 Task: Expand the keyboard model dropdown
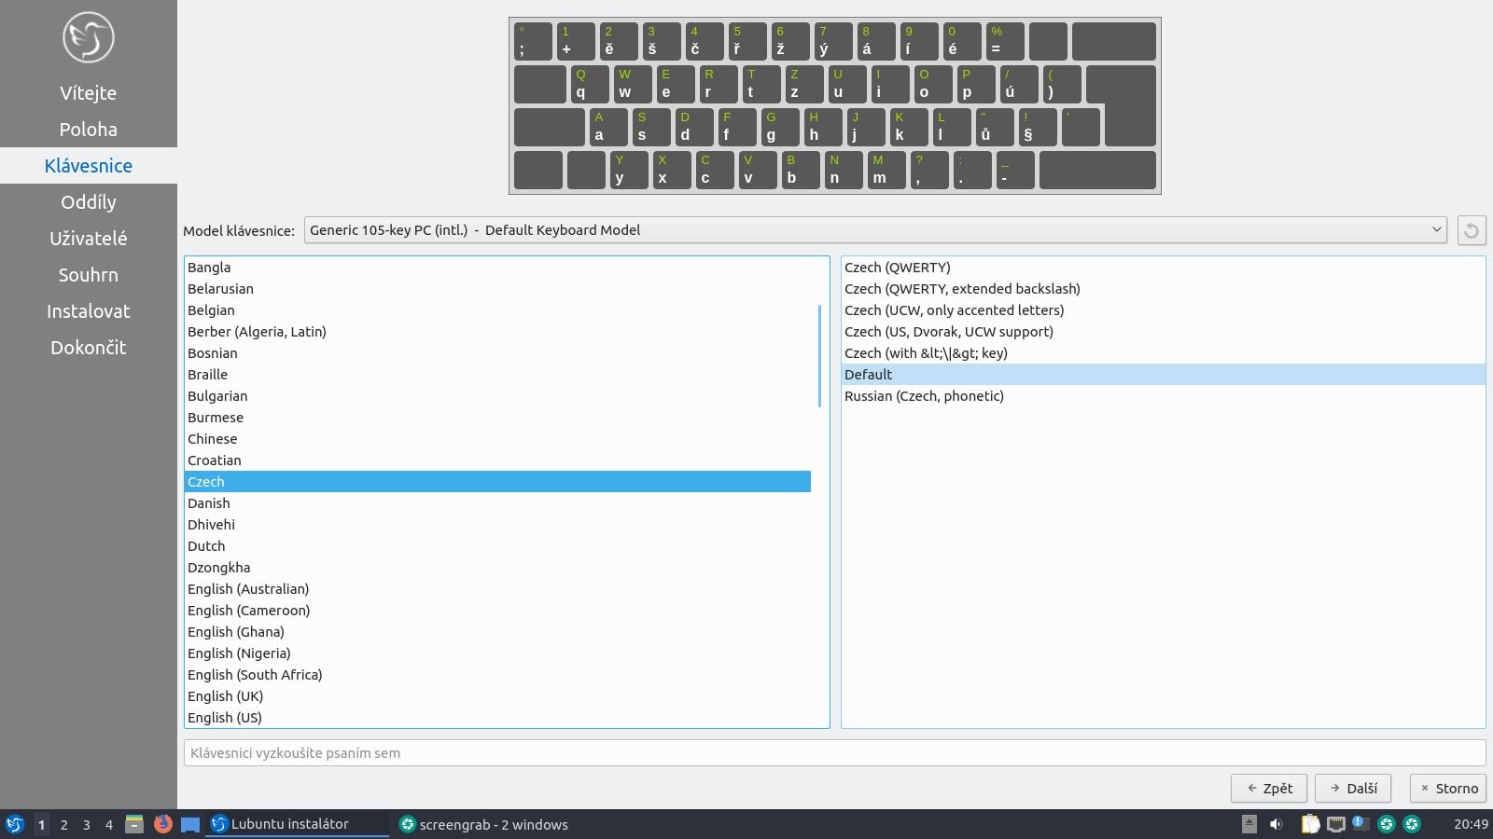coord(875,230)
